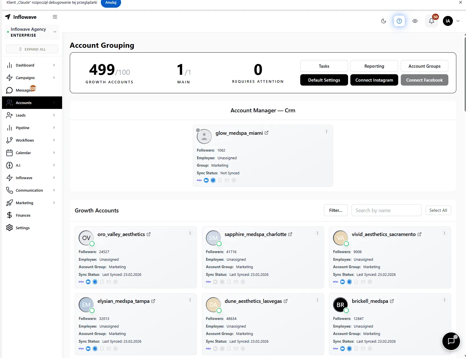
Task: Expand the user menu chevron beside IA
Action: pos(458,21)
